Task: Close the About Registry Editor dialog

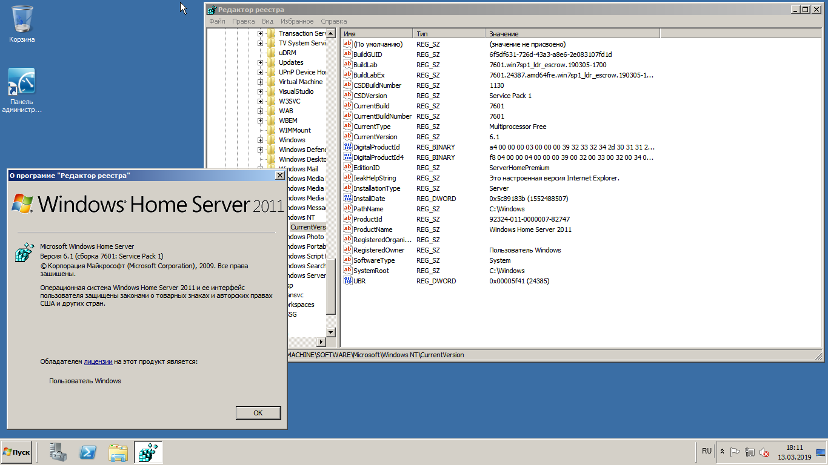Action: coord(279,176)
